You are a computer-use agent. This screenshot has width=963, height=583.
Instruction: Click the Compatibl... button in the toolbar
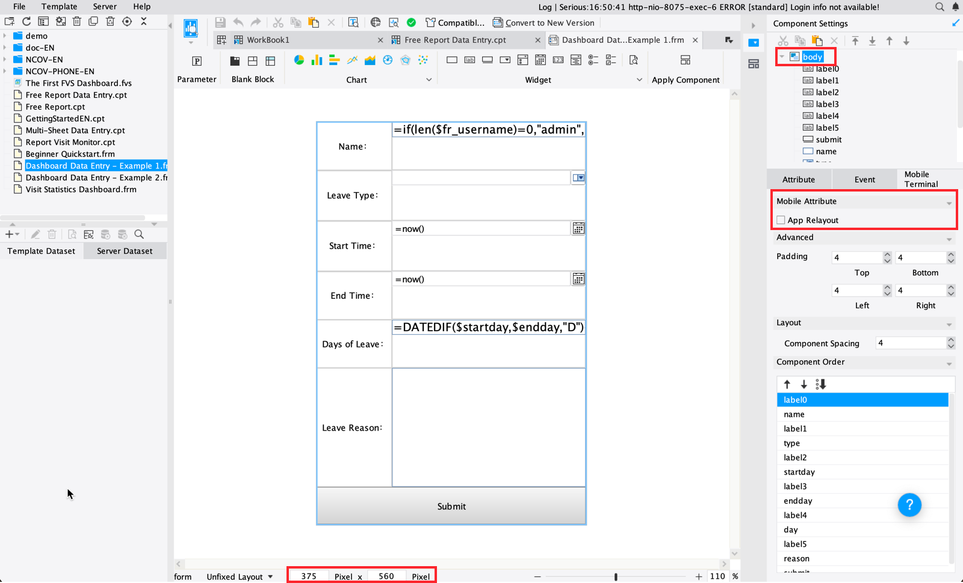(455, 23)
